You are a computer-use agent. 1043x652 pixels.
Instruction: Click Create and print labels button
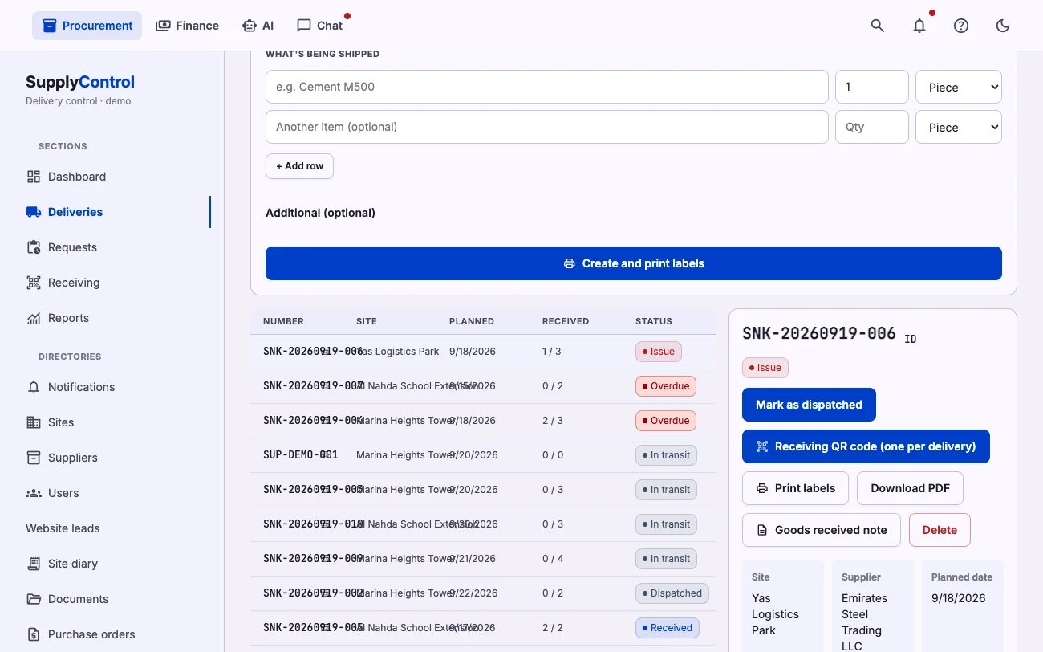(634, 263)
